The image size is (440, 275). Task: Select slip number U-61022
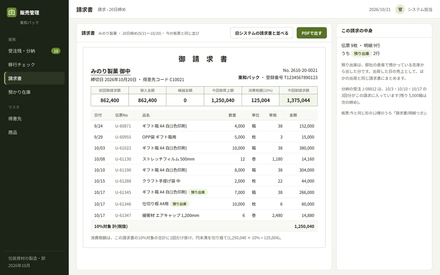(123, 148)
